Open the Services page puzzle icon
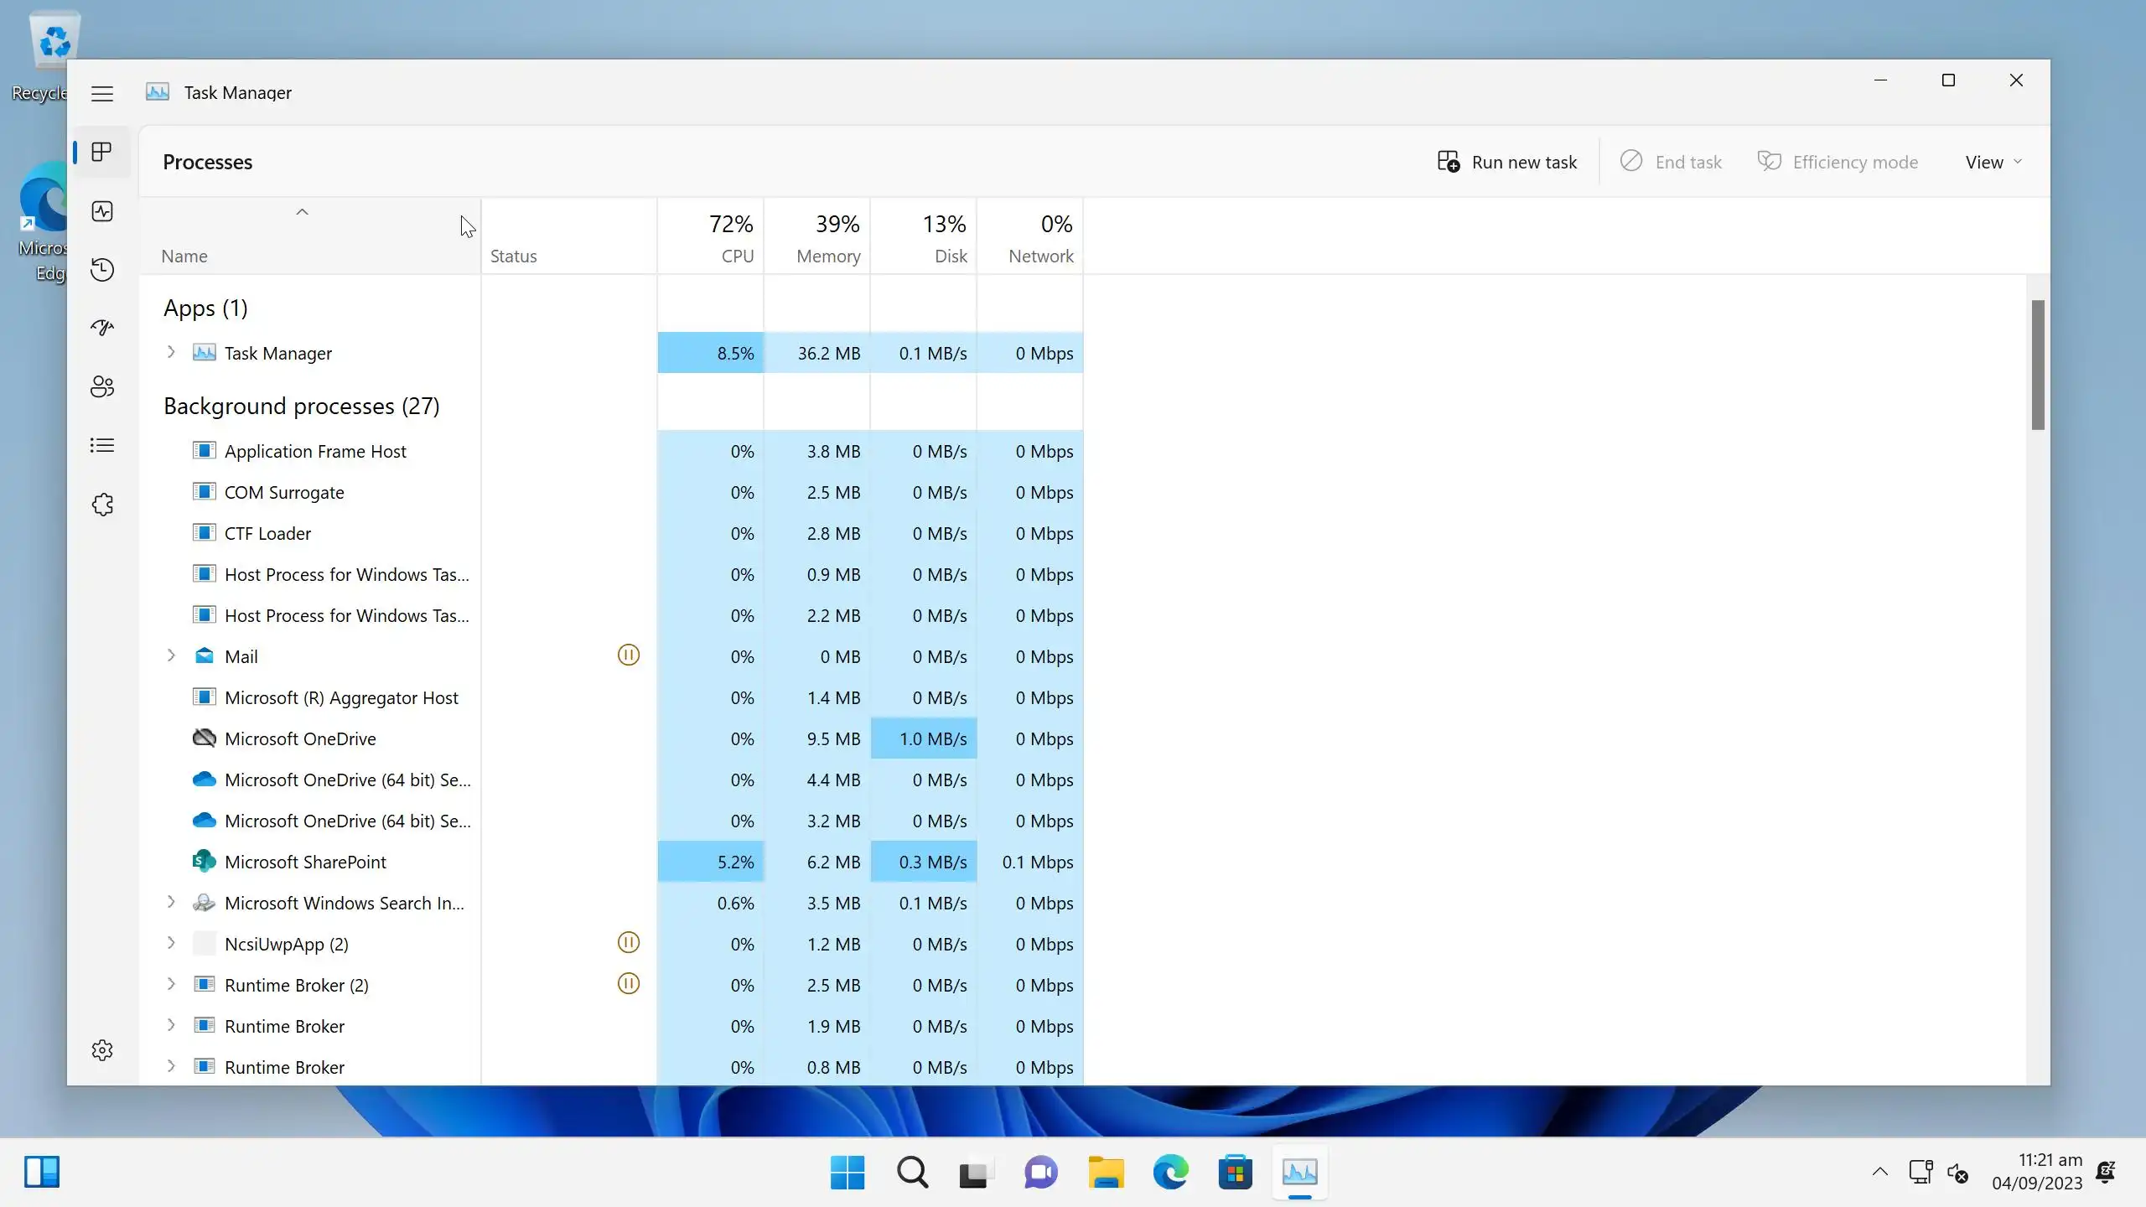This screenshot has height=1207, width=2146. pyautogui.click(x=102, y=505)
